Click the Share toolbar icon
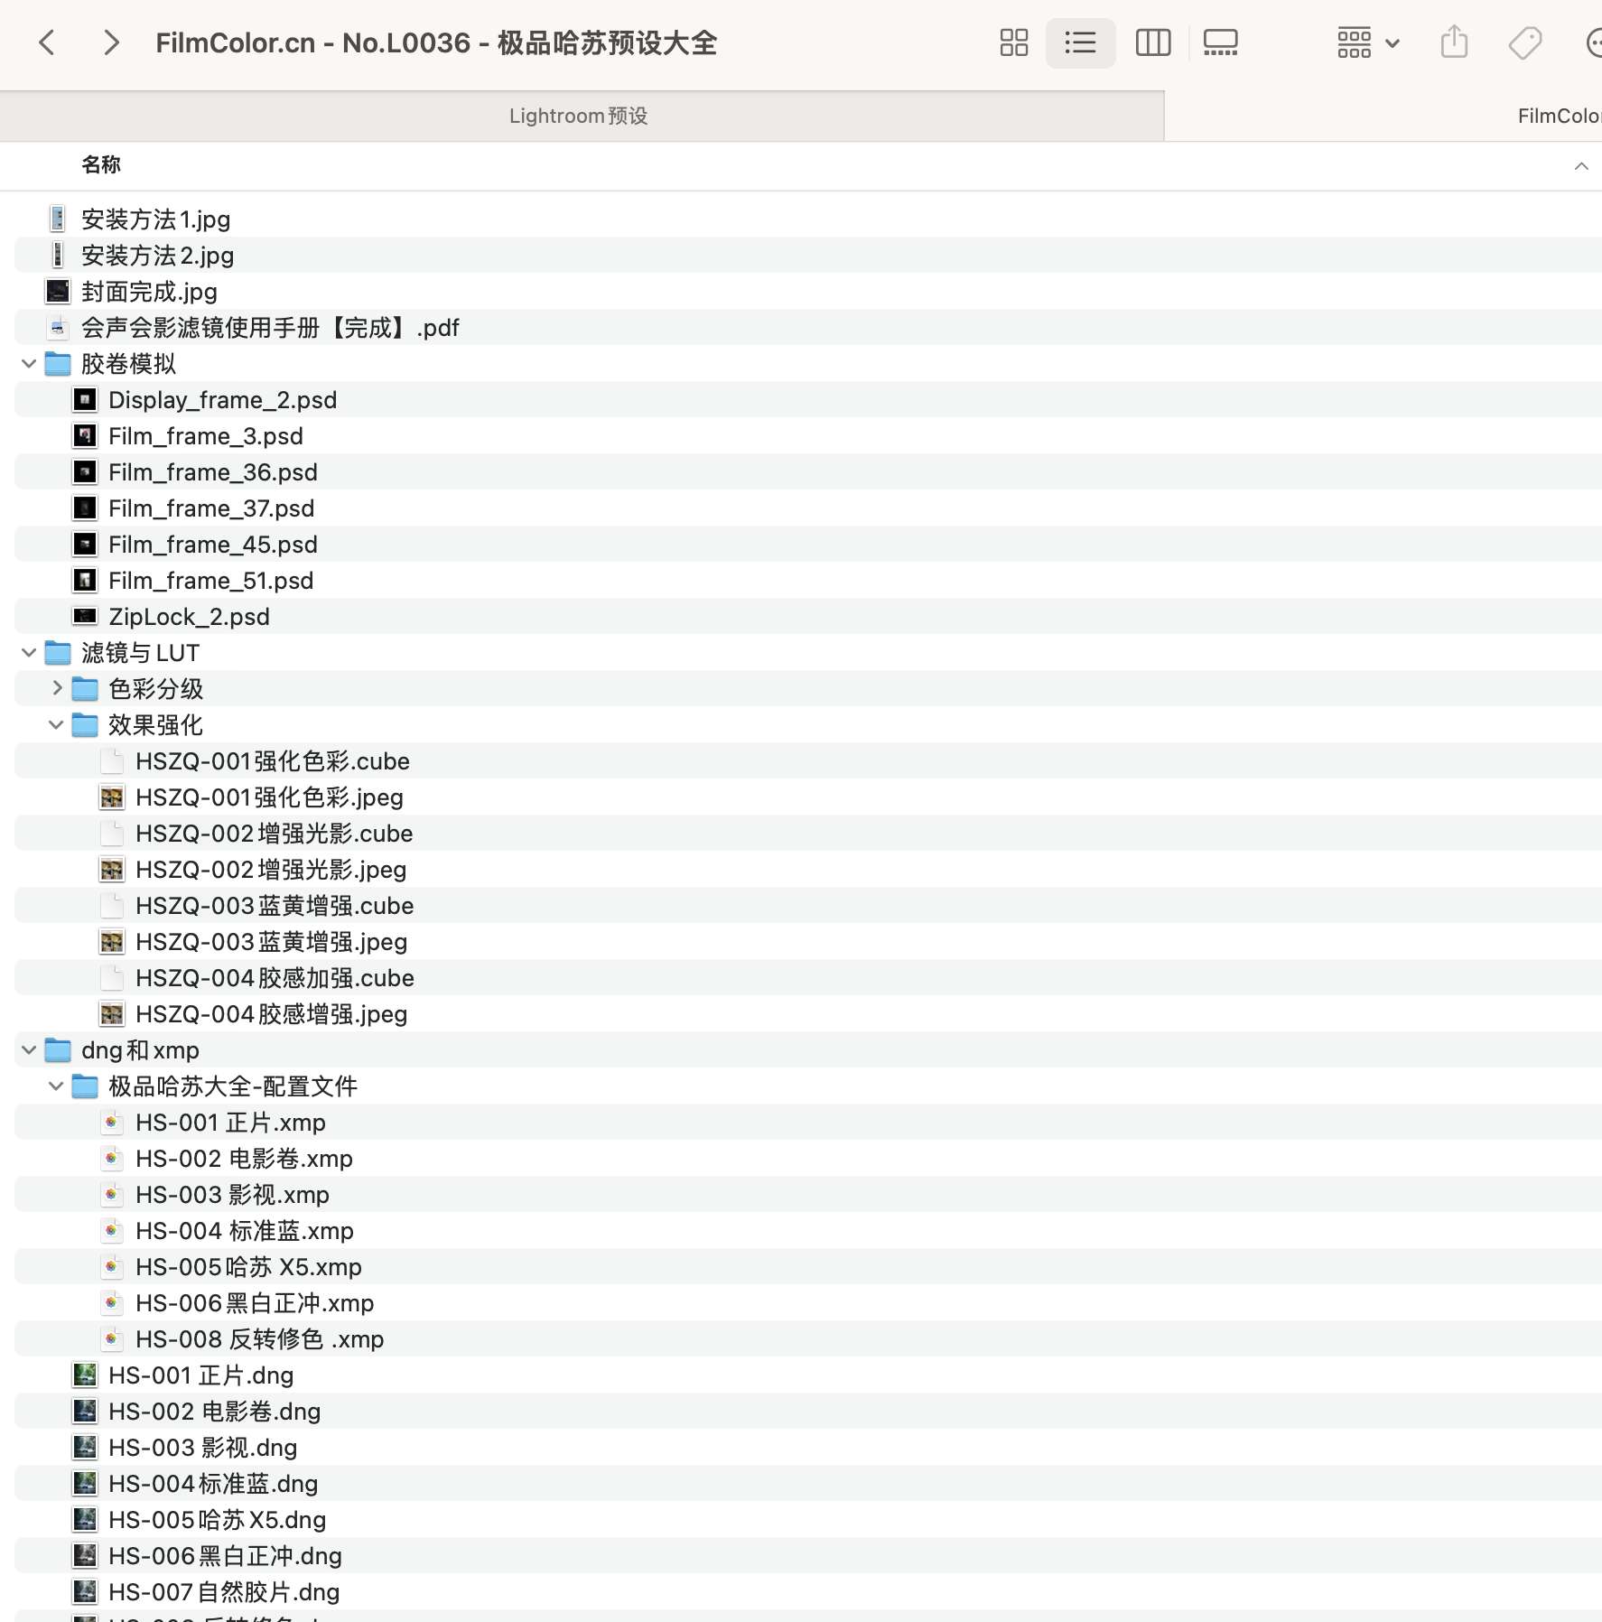The image size is (1602, 1622). click(x=1454, y=42)
